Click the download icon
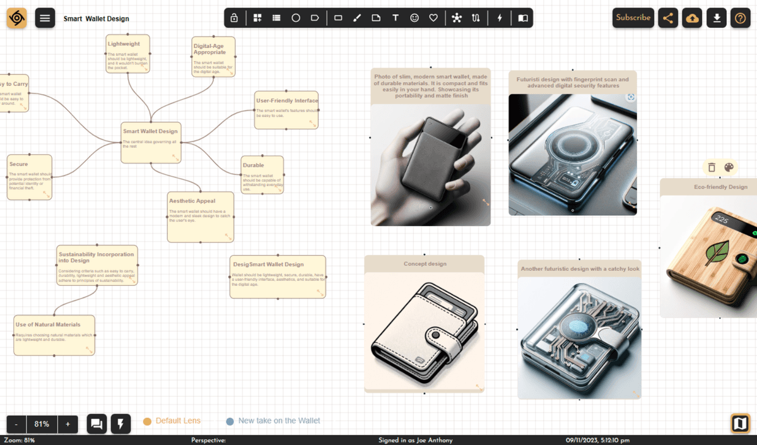The image size is (757, 445). coord(717,18)
